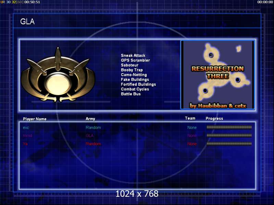Select player exc in the player list
This screenshot has width=274, height=205.
click(x=26, y=127)
